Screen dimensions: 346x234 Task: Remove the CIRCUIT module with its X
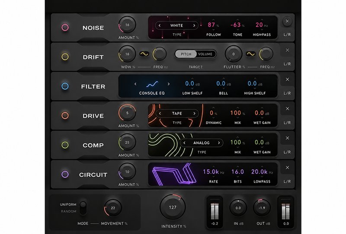[287, 168]
